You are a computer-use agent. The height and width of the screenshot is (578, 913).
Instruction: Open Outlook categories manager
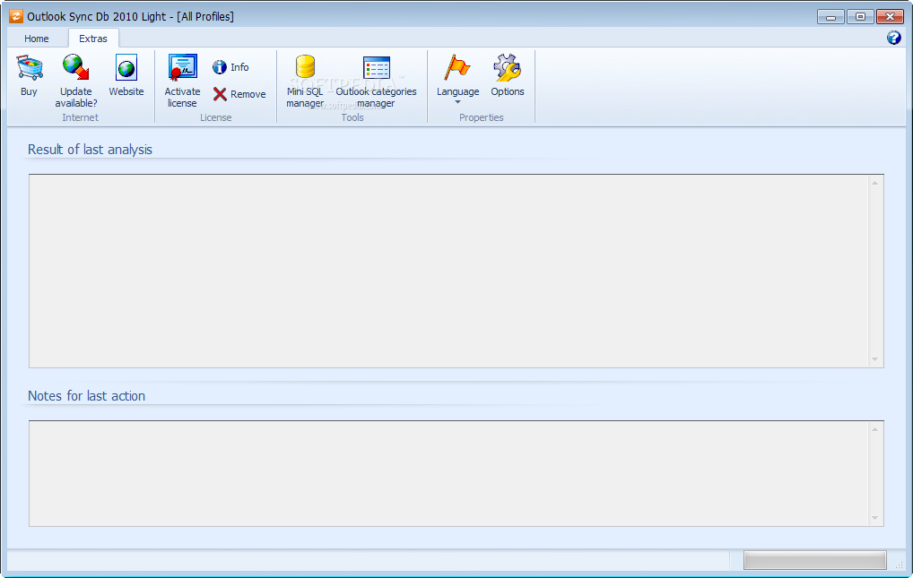tap(376, 81)
